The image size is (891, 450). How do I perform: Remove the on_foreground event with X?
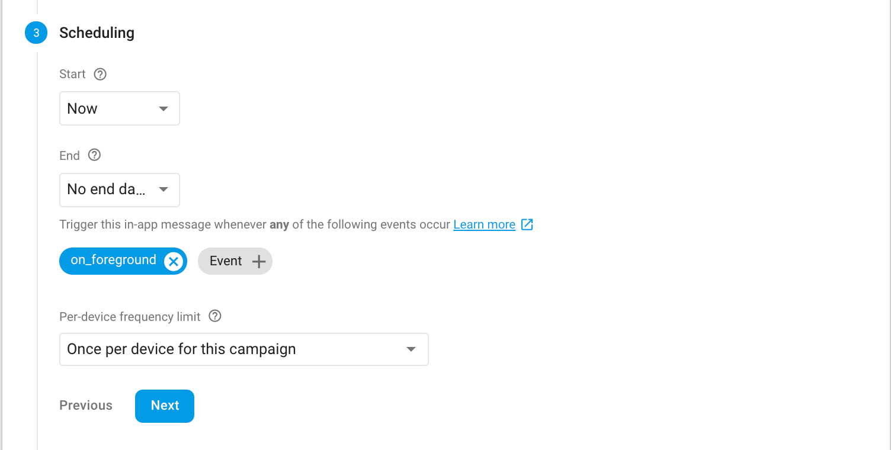[x=173, y=261]
